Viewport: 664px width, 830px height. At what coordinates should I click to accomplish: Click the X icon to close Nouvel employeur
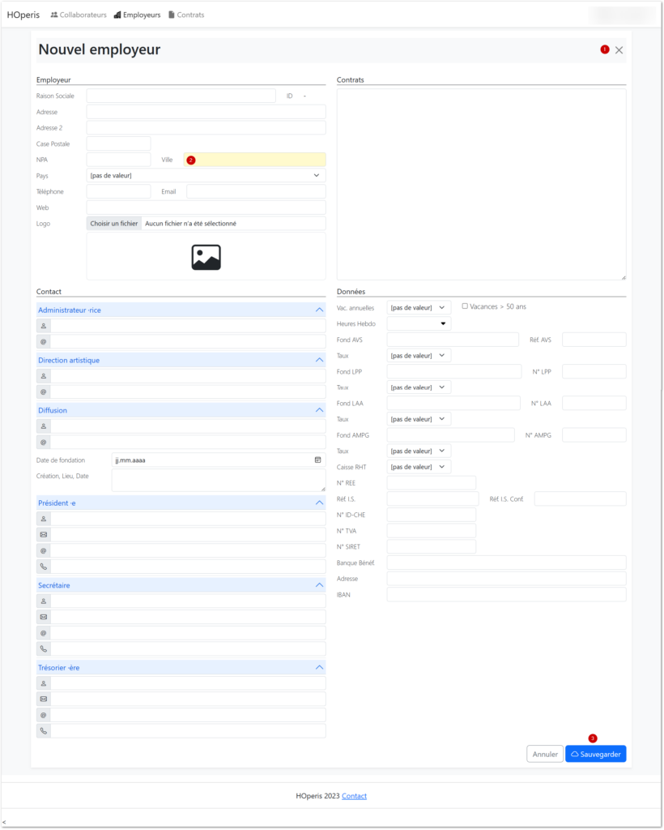pyautogui.click(x=619, y=50)
